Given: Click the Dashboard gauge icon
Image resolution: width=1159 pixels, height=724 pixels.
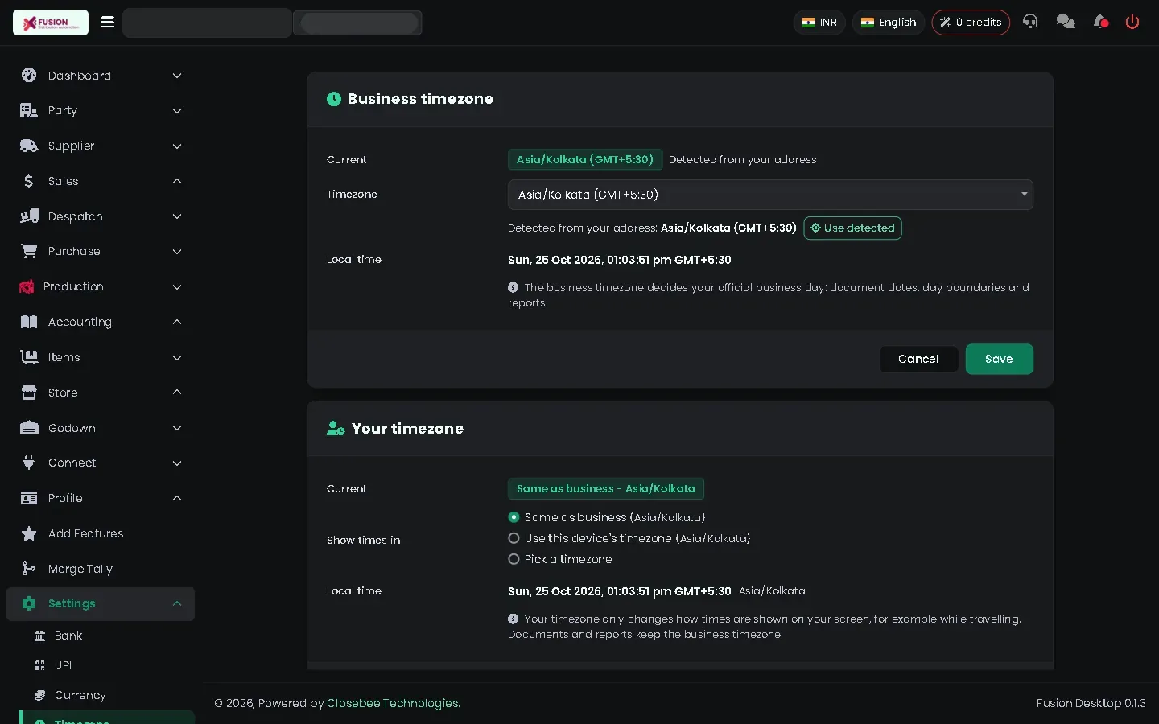Looking at the screenshot, I should (x=29, y=76).
